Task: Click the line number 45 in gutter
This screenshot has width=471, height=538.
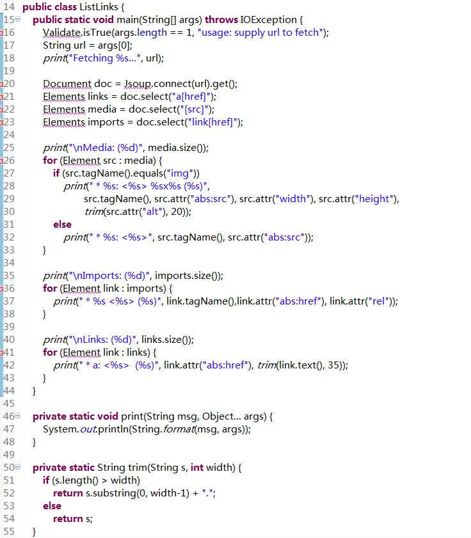Action: coord(9,404)
